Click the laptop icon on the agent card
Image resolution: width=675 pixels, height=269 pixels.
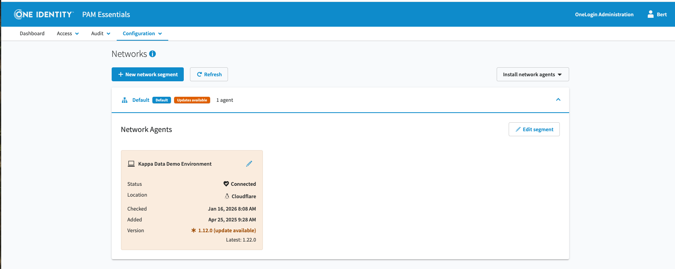coord(131,164)
